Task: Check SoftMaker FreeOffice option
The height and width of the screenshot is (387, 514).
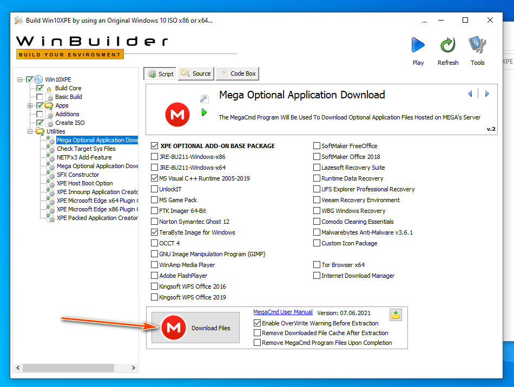Action: [x=317, y=146]
